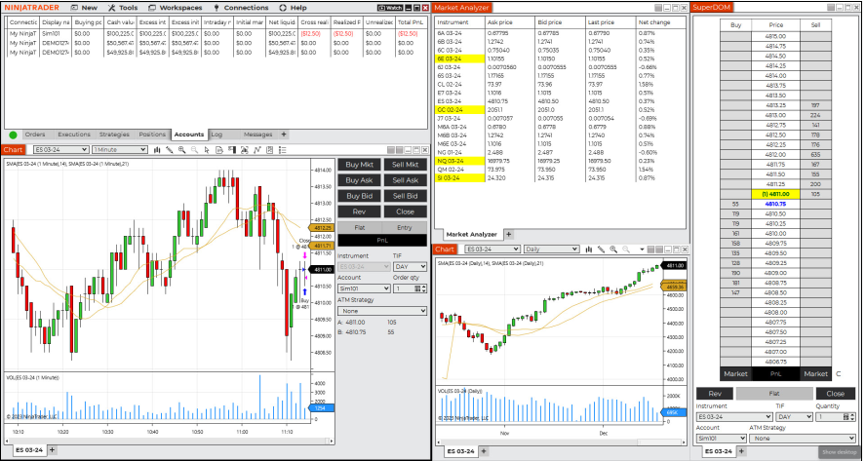Switch to the Positions tab
The image size is (866, 461).
point(152,134)
